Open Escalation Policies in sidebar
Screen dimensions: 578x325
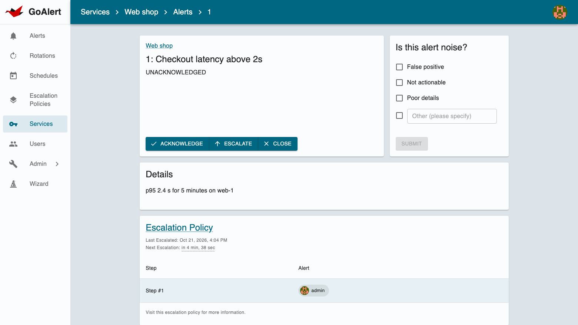tap(35, 100)
